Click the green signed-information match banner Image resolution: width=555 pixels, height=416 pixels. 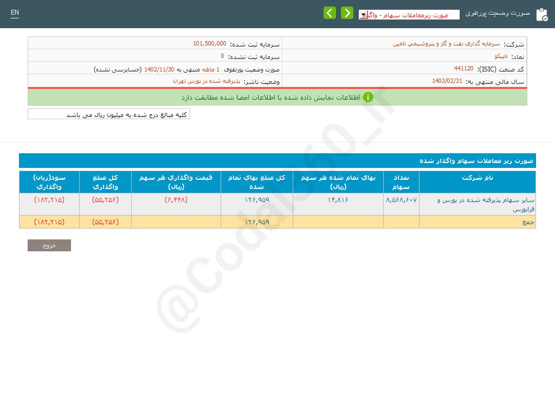point(277,97)
